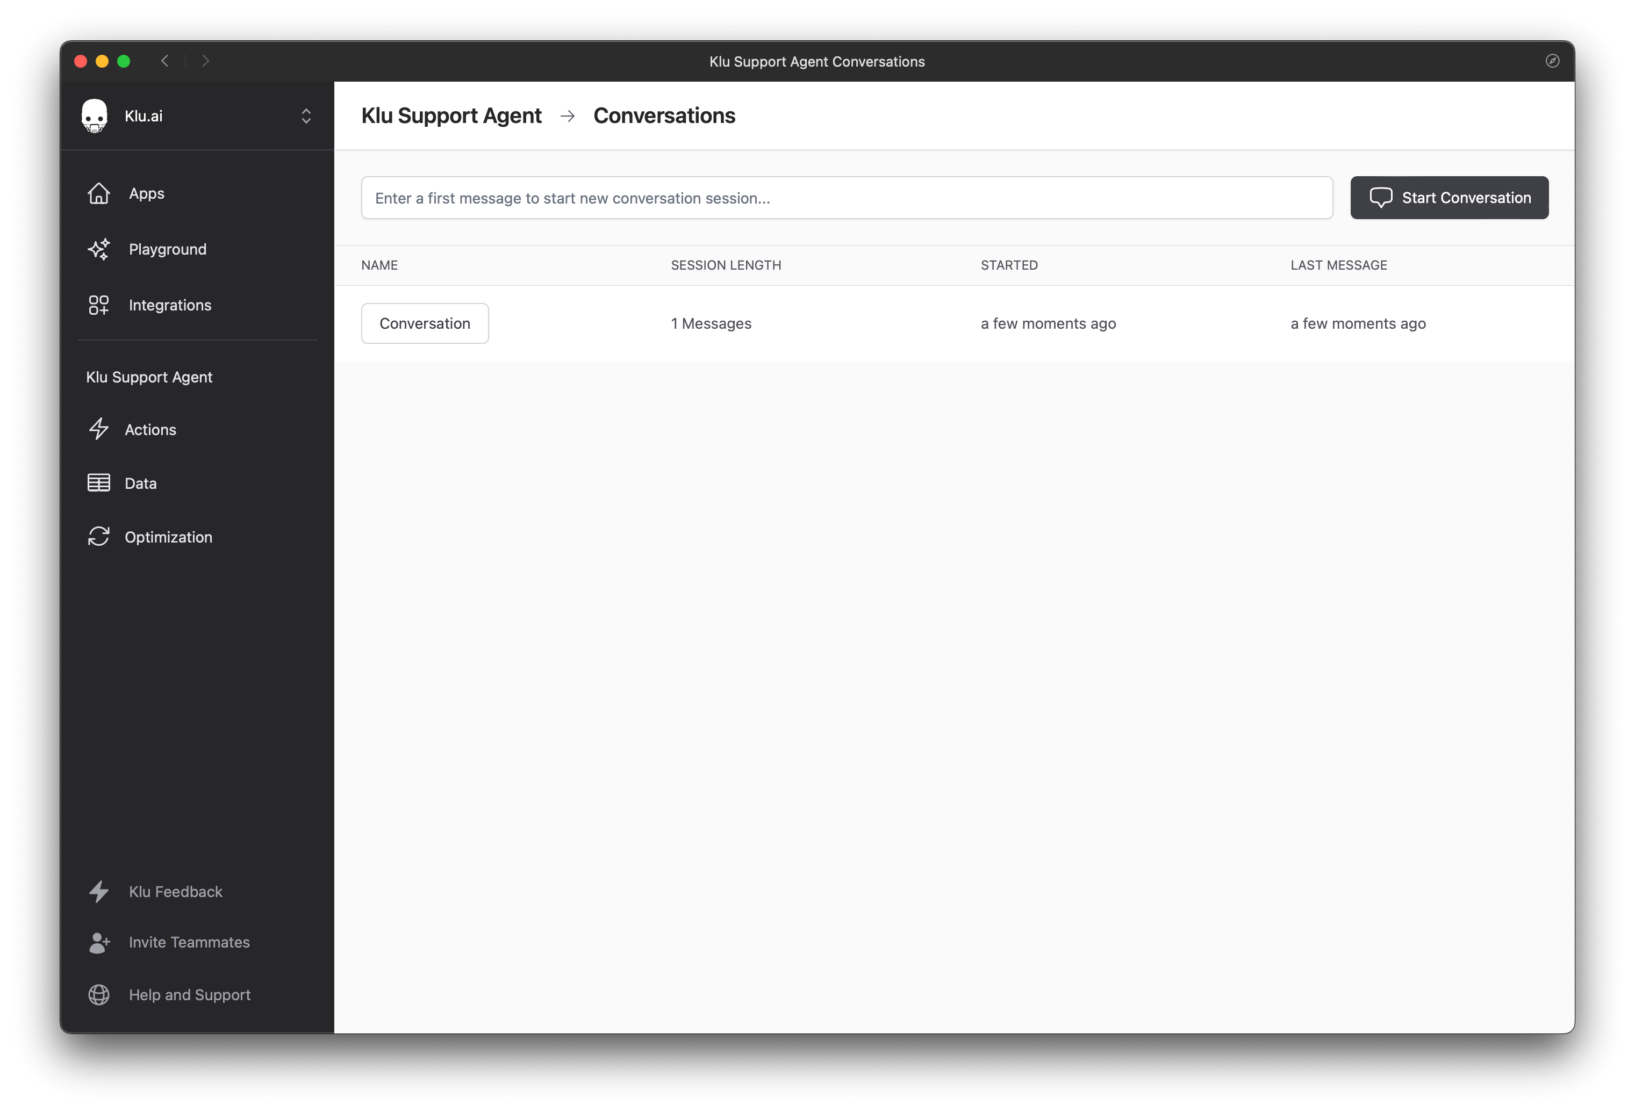Click the SESSION LENGTH column header
Screen dimensions: 1635x1113
[x=726, y=265]
